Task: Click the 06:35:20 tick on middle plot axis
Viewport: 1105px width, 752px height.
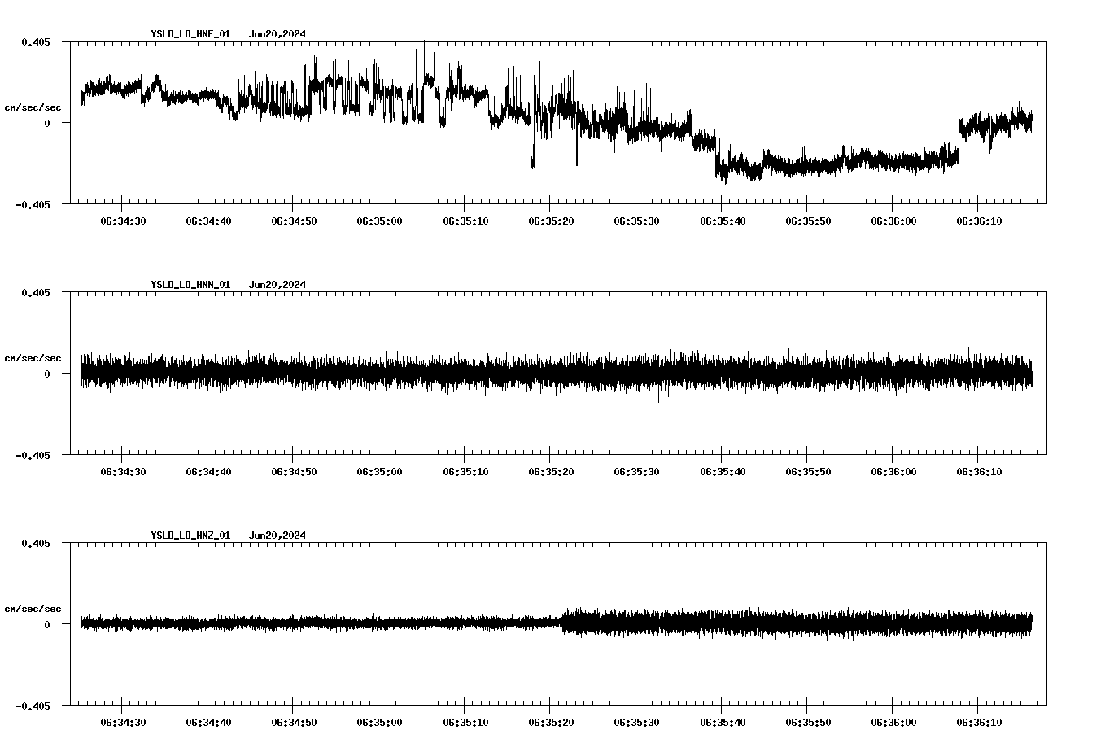Action: (553, 470)
